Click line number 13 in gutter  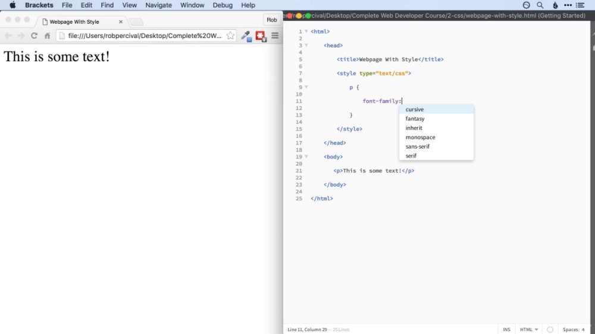299,115
